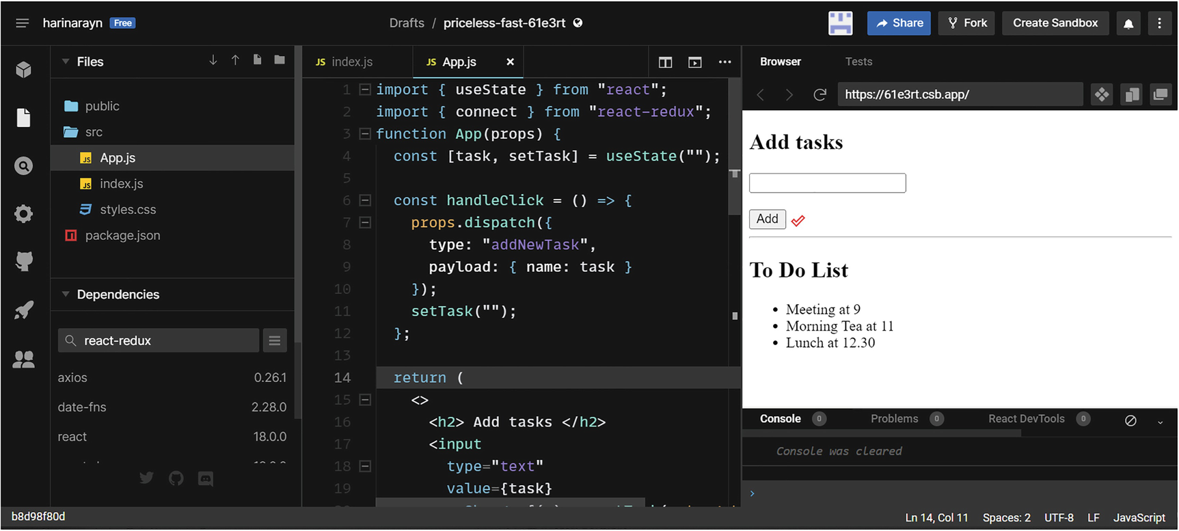Toggle the split editor layout icon
The width and height of the screenshot is (1179, 531).
point(665,62)
